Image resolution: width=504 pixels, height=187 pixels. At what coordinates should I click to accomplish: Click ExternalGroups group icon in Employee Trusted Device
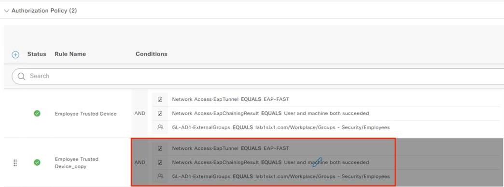tap(160, 127)
